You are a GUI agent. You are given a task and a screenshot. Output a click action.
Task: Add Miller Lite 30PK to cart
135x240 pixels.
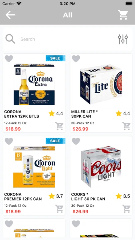pyautogui.click(x=126, y=126)
